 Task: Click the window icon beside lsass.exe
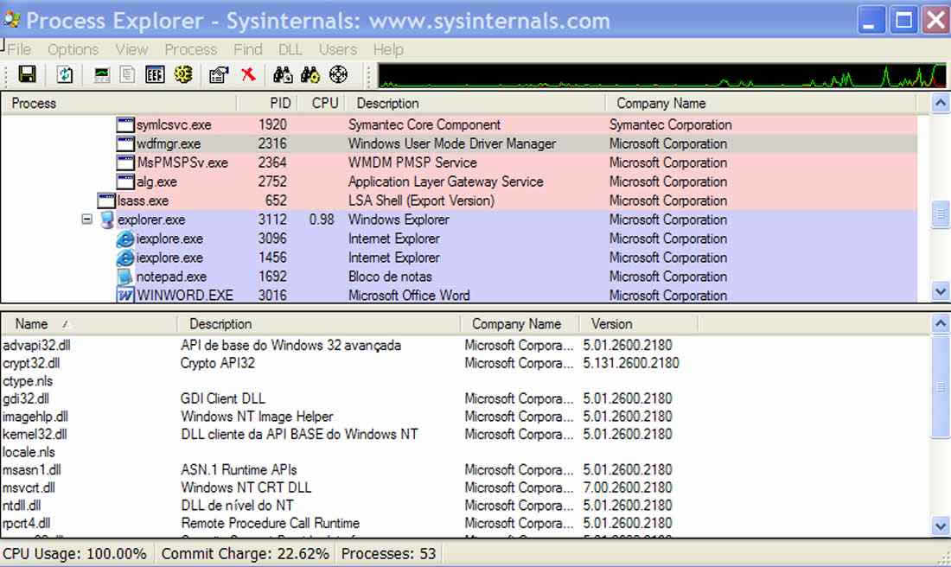(106, 201)
